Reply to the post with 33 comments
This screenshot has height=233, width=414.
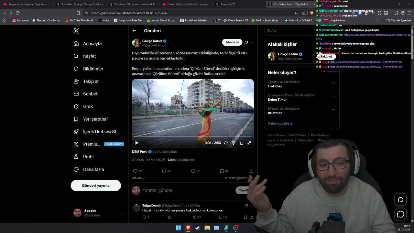pyautogui.click(x=137, y=171)
